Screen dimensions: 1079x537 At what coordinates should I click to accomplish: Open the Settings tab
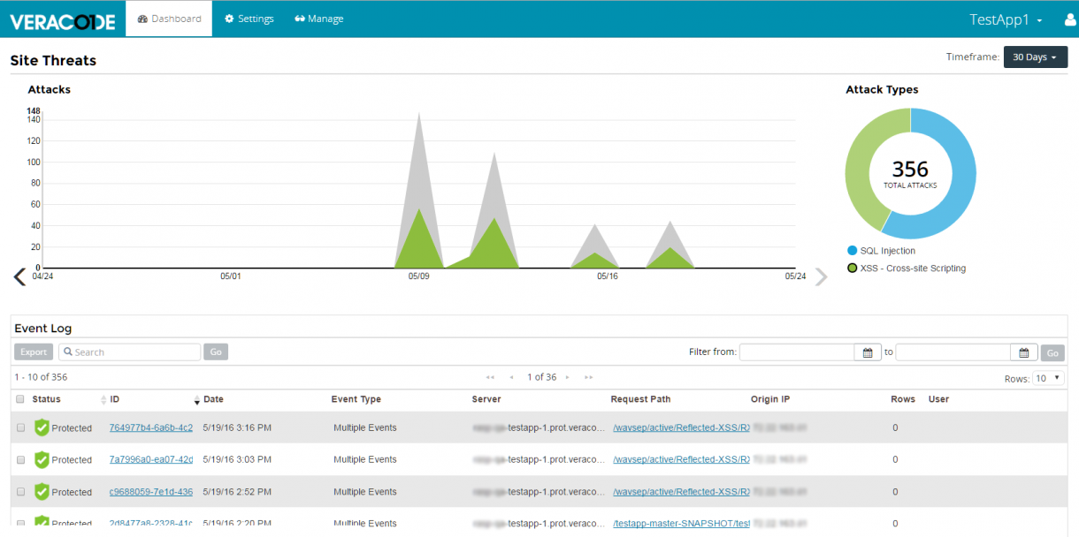[249, 19]
